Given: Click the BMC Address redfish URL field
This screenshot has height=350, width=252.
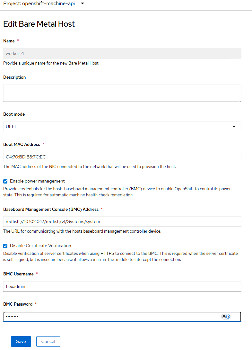Looking at the screenshot, I should tap(122, 221).
